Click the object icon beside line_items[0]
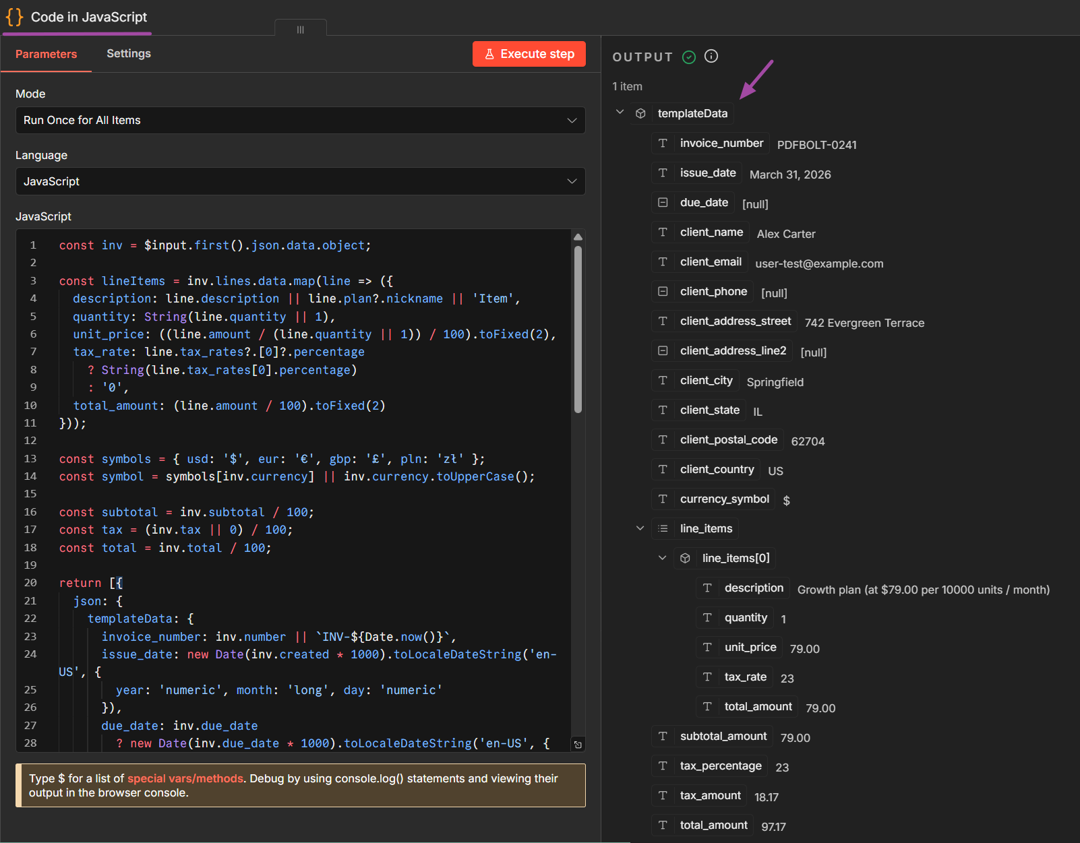This screenshot has width=1080, height=843. pyautogui.click(x=685, y=558)
